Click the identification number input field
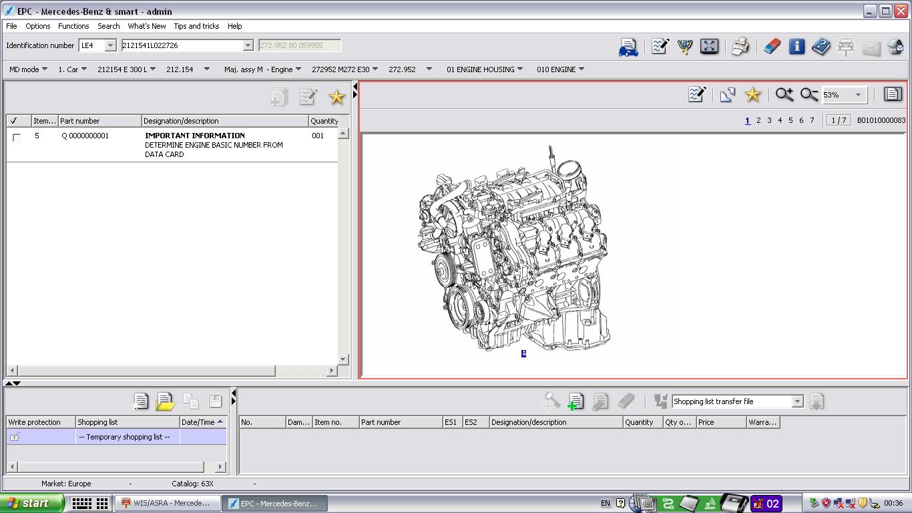 181,45
